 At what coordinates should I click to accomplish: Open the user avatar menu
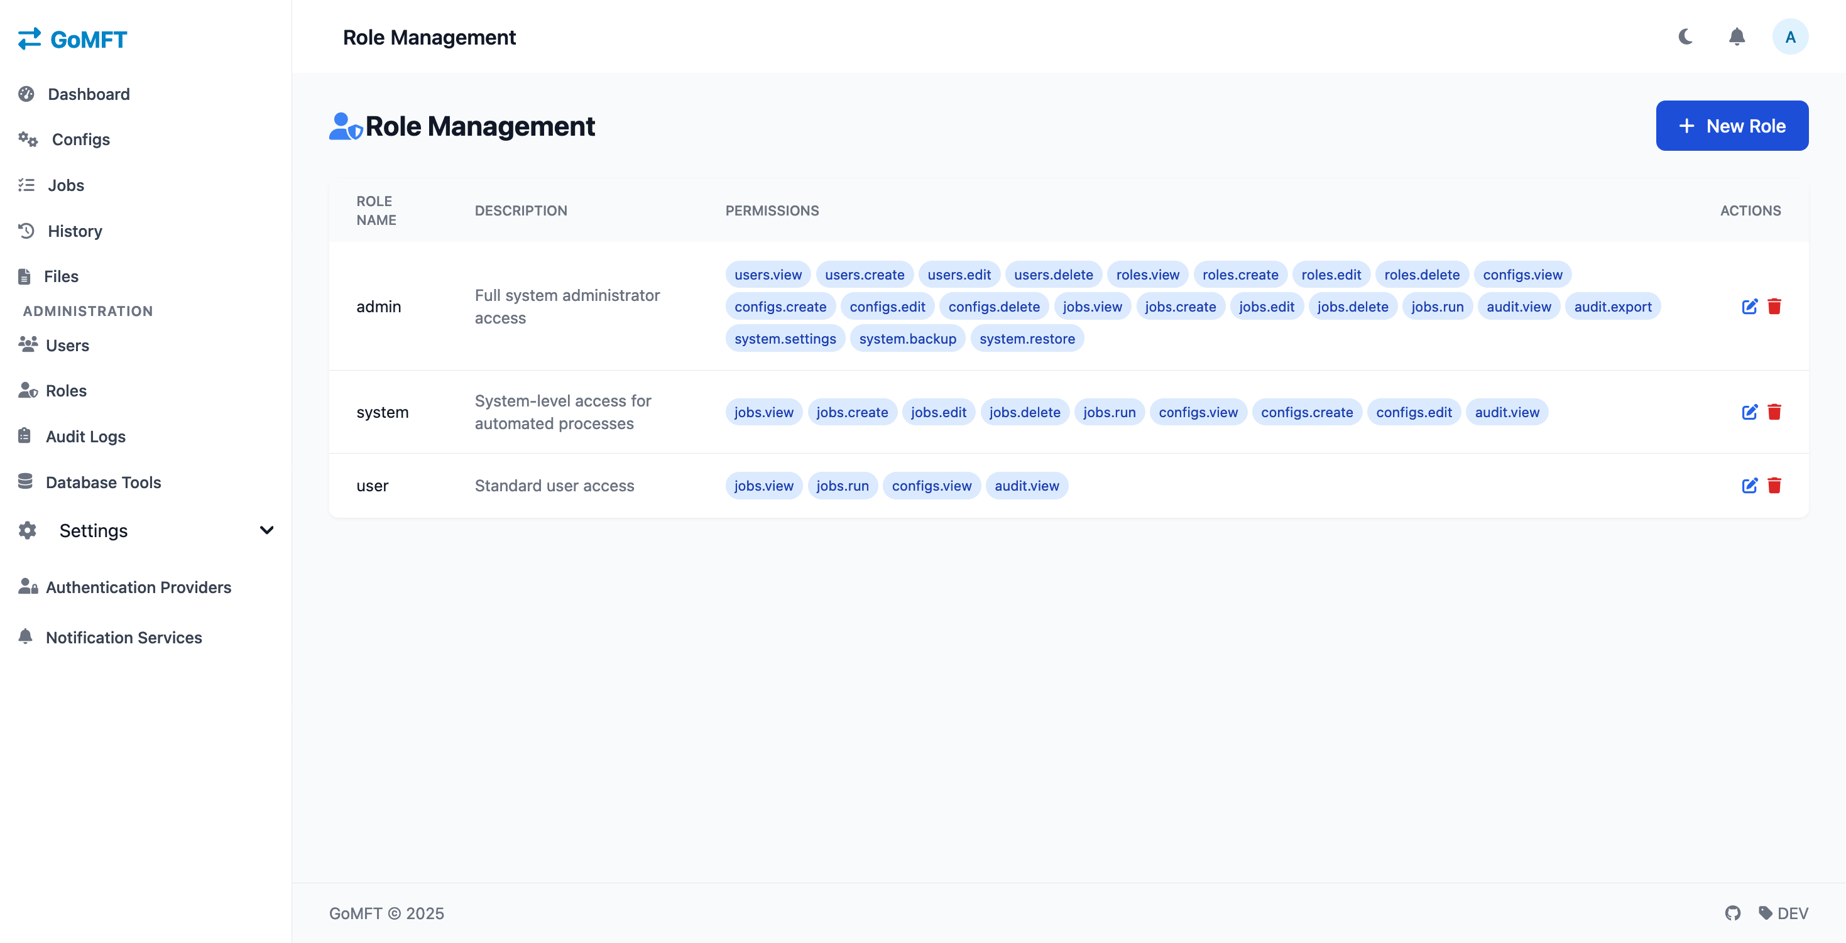point(1789,36)
